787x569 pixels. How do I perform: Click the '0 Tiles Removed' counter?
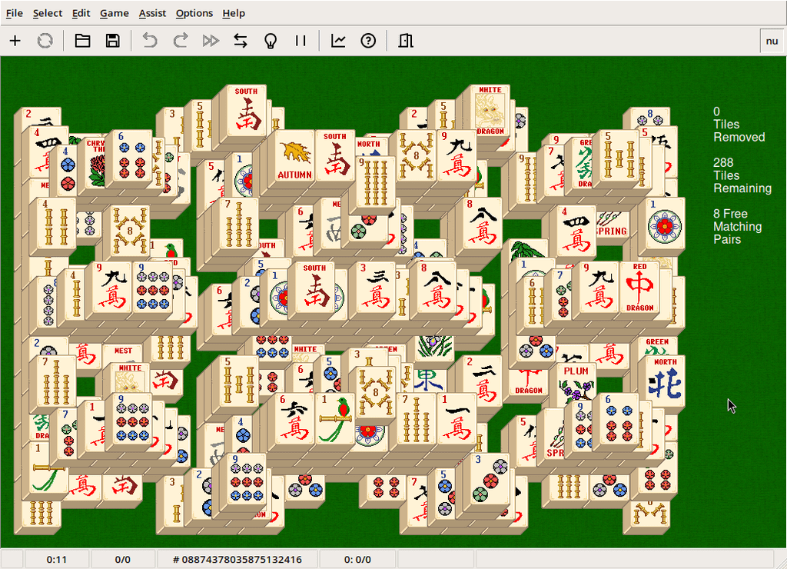tap(739, 124)
